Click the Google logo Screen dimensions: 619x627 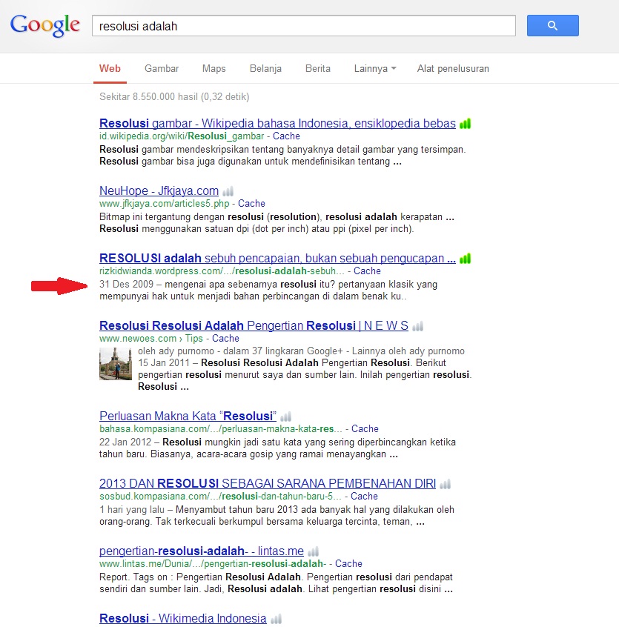[44, 26]
